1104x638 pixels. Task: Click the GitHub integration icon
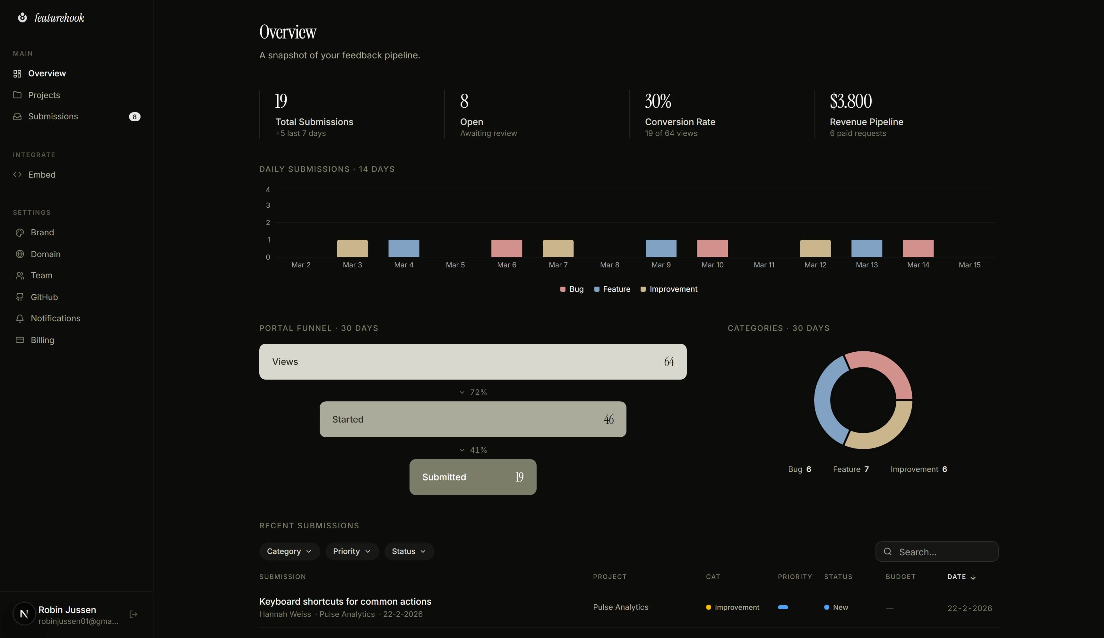[x=20, y=297]
